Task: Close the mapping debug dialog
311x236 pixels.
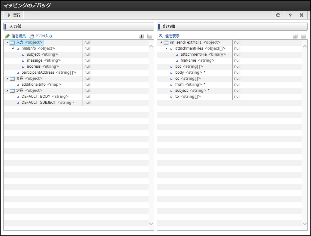Action: (302, 15)
